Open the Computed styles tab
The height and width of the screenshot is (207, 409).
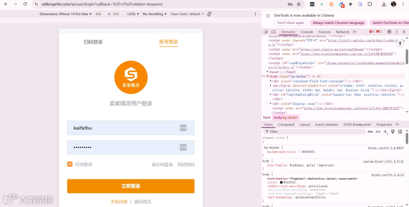(x=286, y=124)
